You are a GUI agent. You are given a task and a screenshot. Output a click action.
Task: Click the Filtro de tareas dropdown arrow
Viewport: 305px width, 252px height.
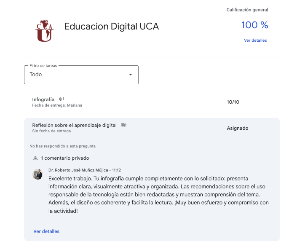130,75
